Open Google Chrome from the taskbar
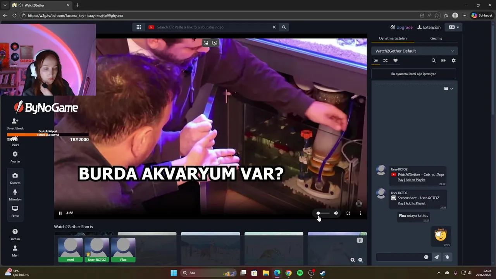 point(288,273)
